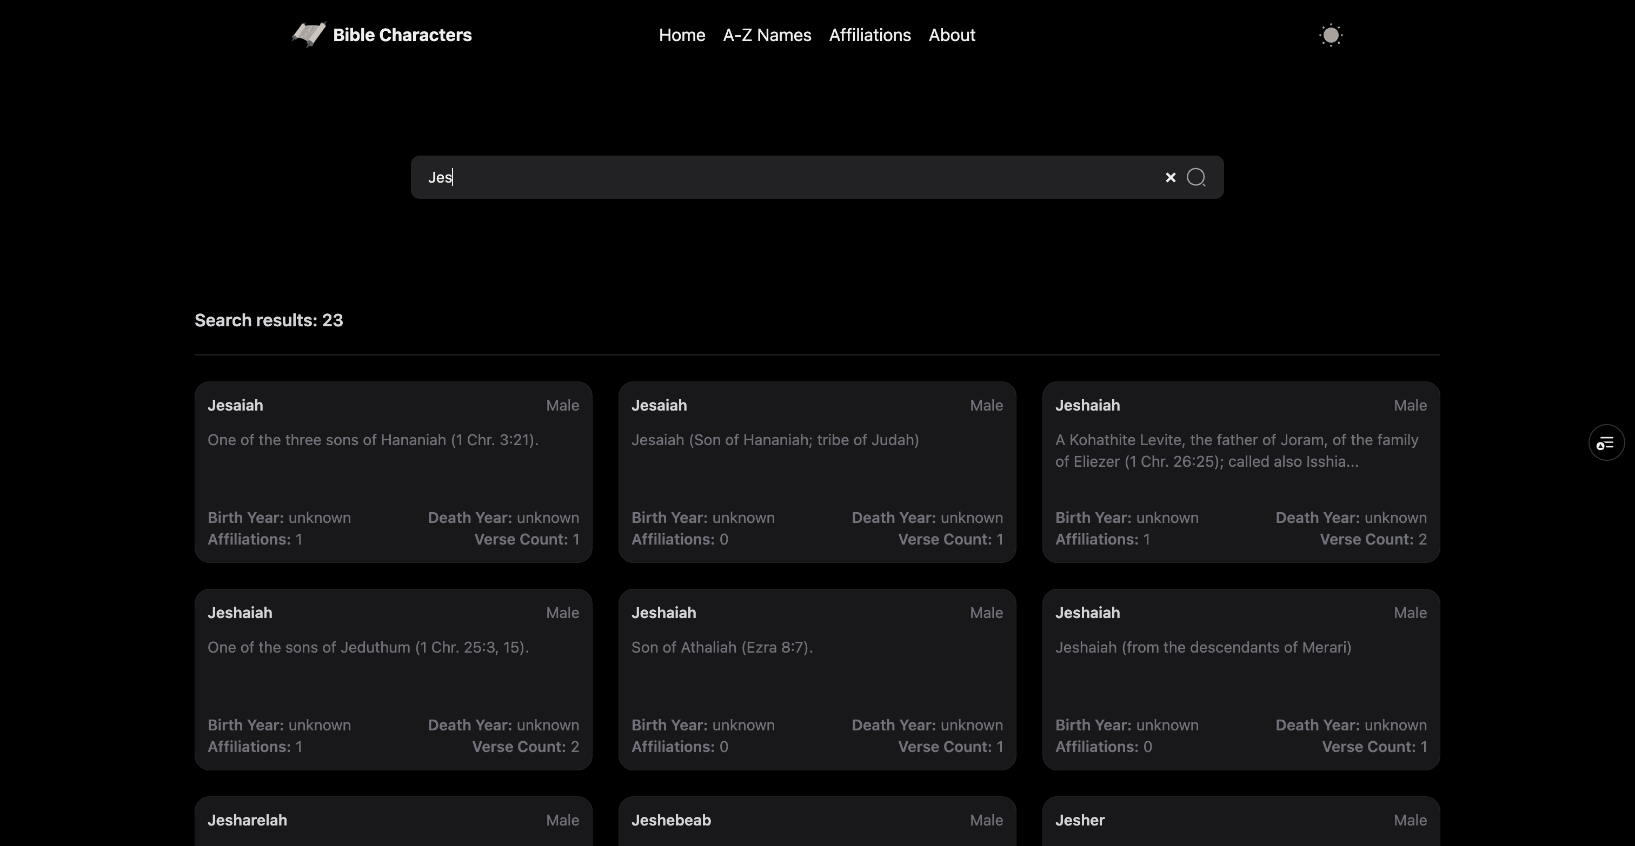
Task: Go to the Home page
Action: tap(682, 35)
